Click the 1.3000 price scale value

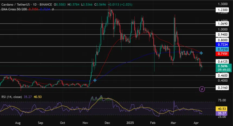223,4
